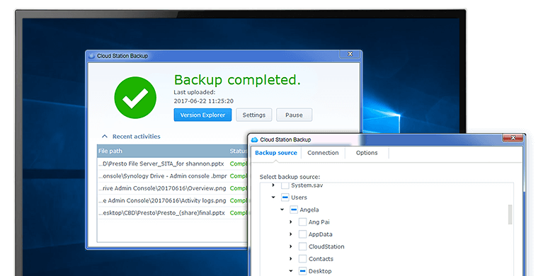Check the CloudStation checkbox
This screenshot has width=543, height=276.
pos(302,246)
